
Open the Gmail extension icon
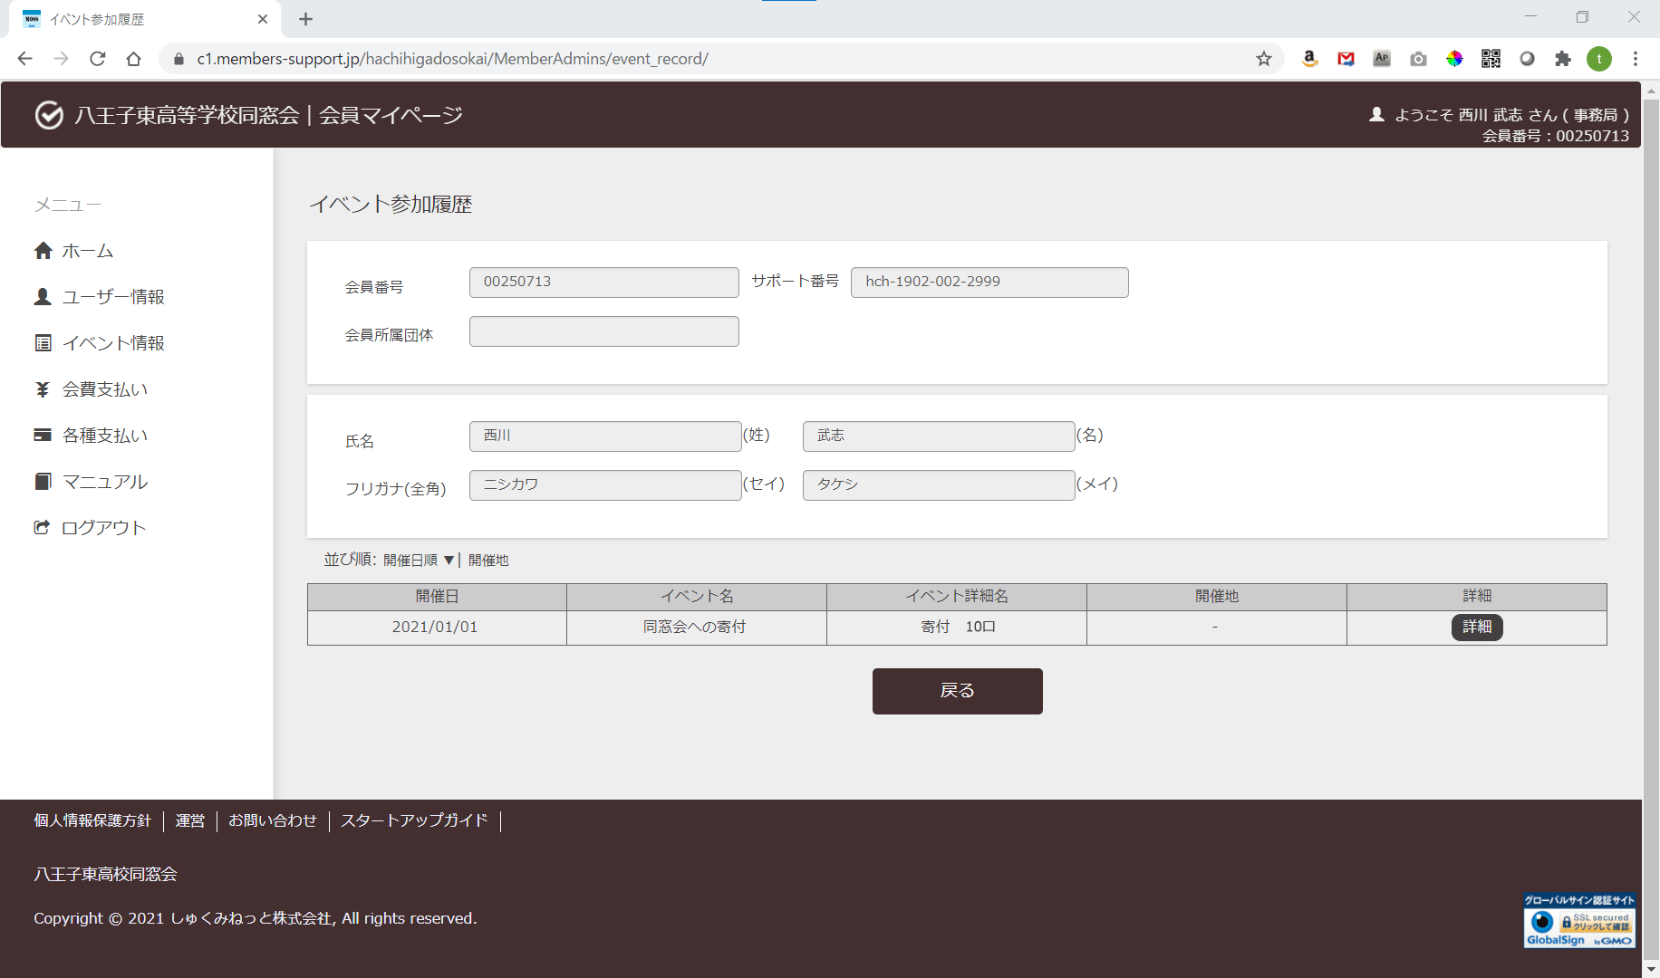point(1346,59)
